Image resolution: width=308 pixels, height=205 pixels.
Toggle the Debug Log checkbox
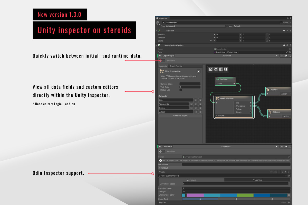(x=181, y=90)
